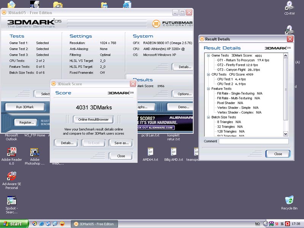Click the Result Details window title icon
Screen dimensions: 304x228
[202, 39]
